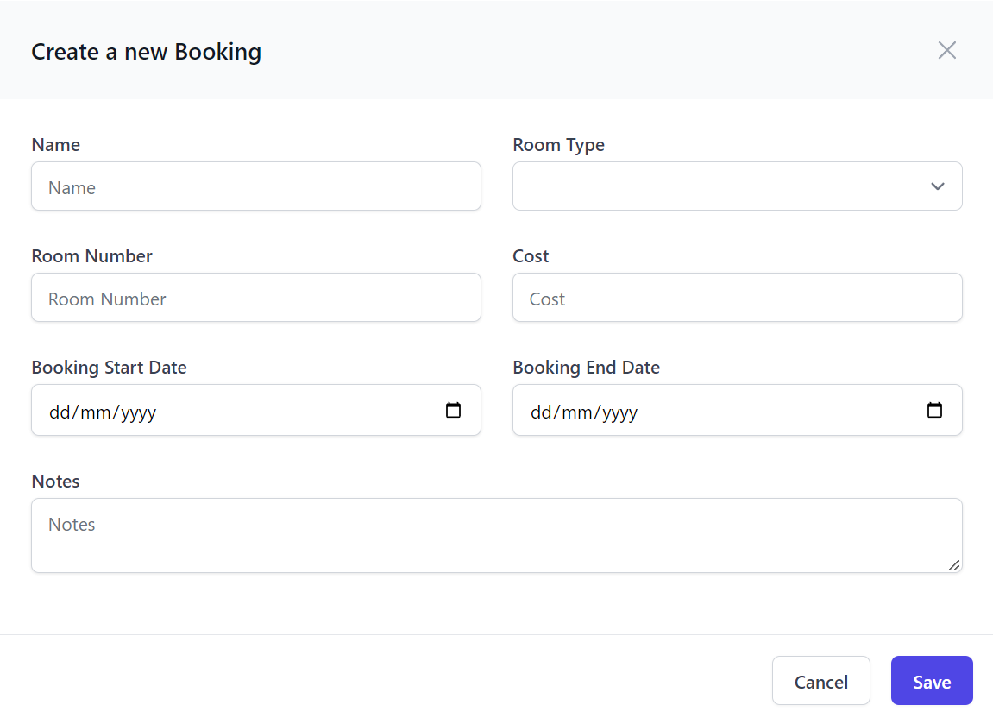Select the day segment of Booking Start Date

[x=59, y=412]
